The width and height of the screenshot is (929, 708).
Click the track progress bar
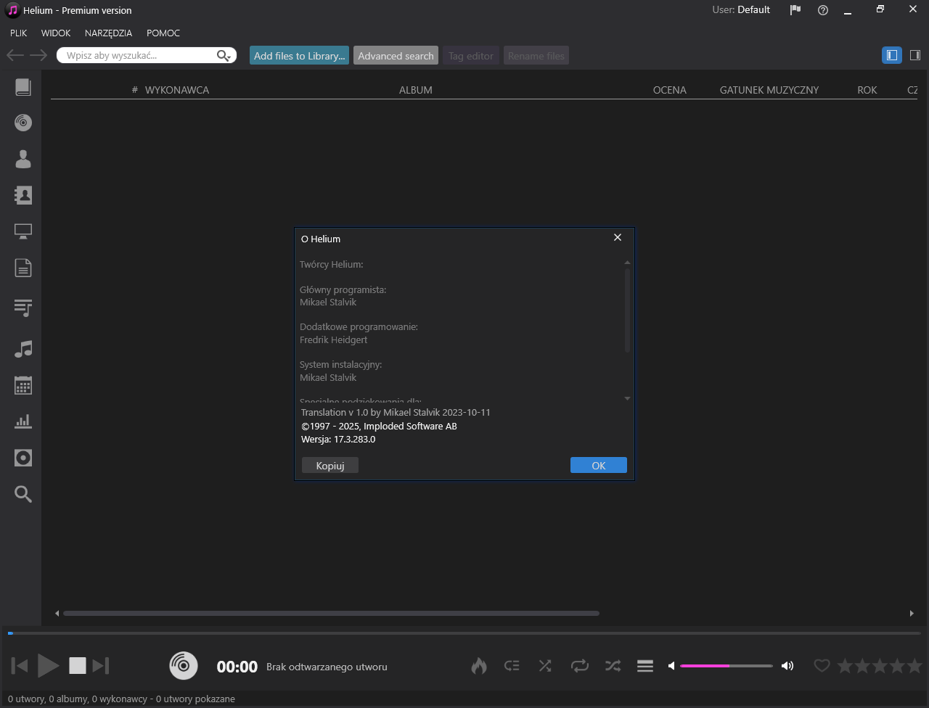[464, 633]
